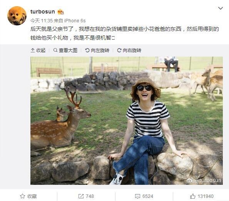229x201 pixels.
Task: Toggle favorite with the star icon
Action: point(22,196)
